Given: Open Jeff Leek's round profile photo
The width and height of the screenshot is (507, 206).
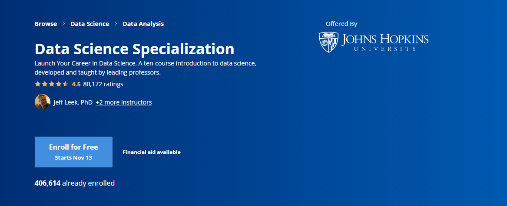Looking at the screenshot, I should click(x=42, y=102).
